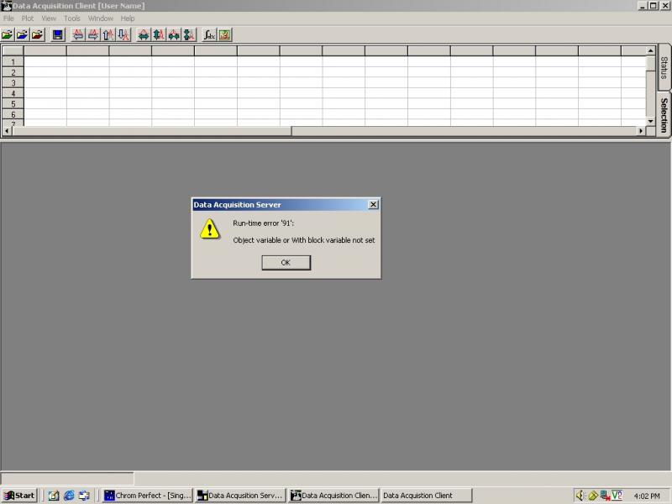Viewport: 672px width, 504px height.
Task: Click the yellow tray icon beside the speaker
Action: (x=593, y=496)
